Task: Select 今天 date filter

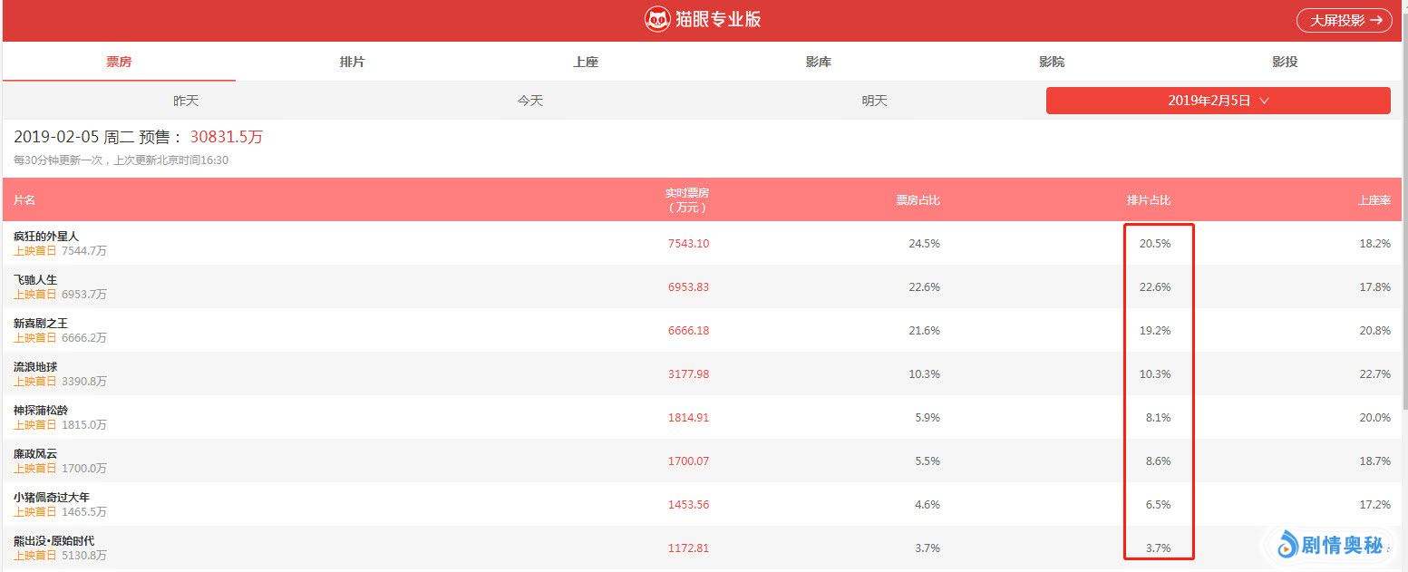Action: 530,101
